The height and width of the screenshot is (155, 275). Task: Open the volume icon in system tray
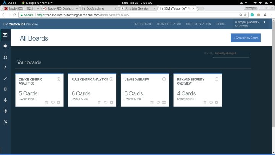point(260,3)
